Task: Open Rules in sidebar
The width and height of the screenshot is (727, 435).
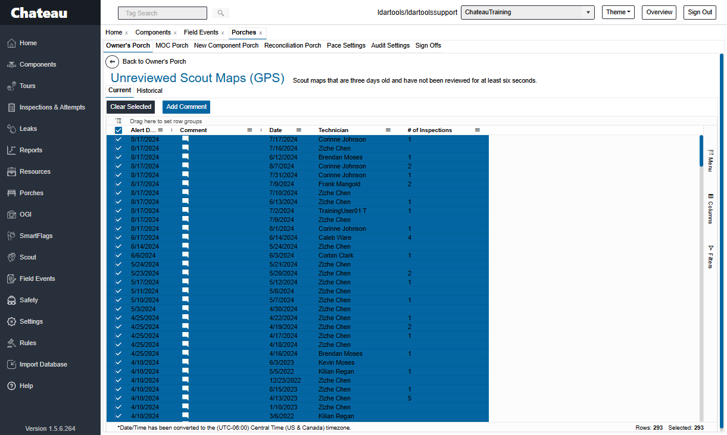Action: (x=27, y=343)
